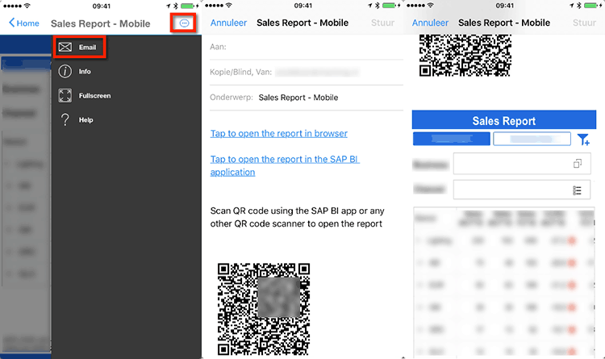Select the filled blue tab under Sales Report
The width and height of the screenshot is (605, 359).
point(452,139)
